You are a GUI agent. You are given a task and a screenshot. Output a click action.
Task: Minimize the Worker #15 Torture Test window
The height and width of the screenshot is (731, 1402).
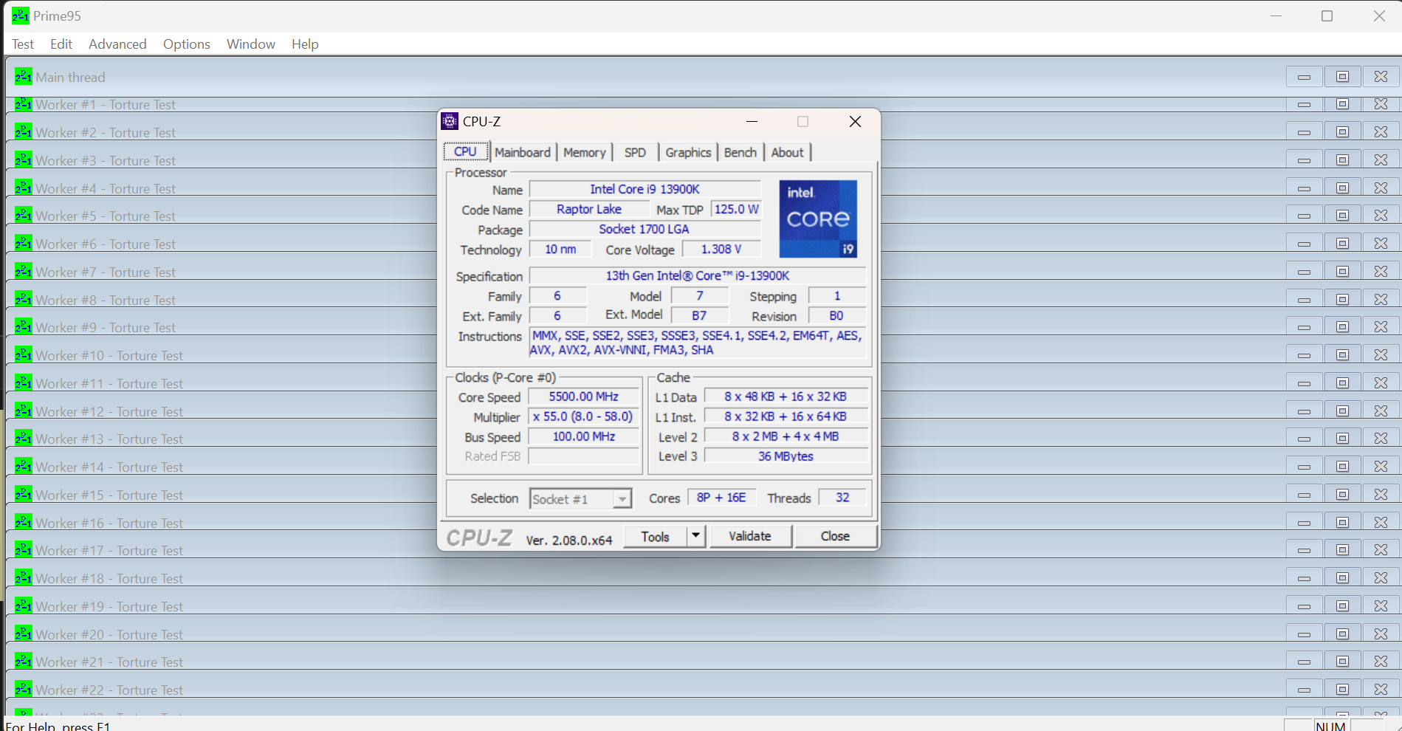point(1305,495)
